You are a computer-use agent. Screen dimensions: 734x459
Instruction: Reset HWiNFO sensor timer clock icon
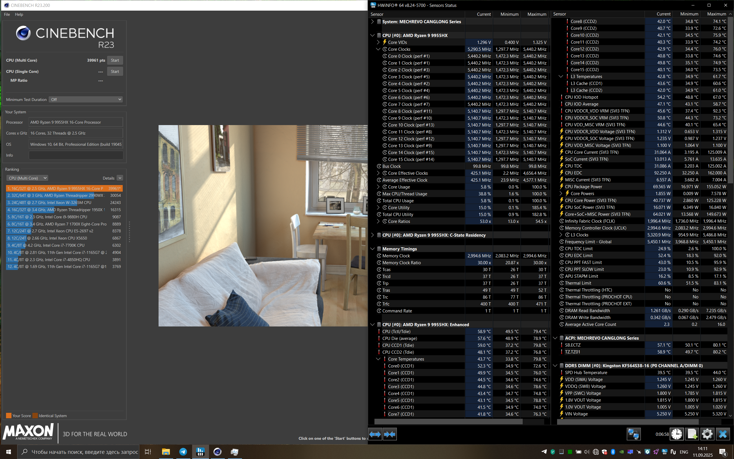677,434
